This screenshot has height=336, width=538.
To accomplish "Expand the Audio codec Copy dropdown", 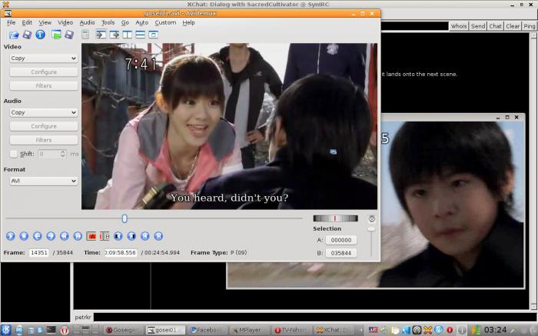I will (x=44, y=112).
